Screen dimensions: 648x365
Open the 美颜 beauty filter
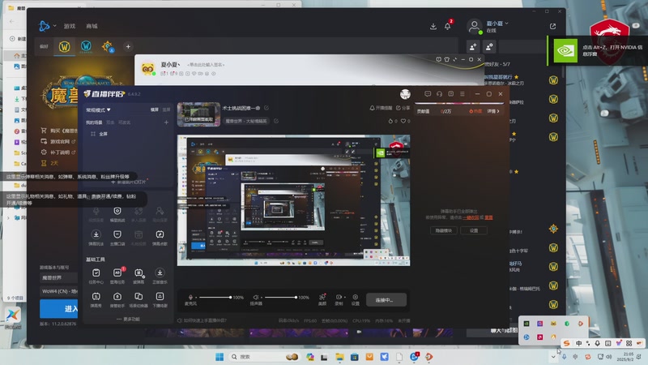(x=322, y=299)
